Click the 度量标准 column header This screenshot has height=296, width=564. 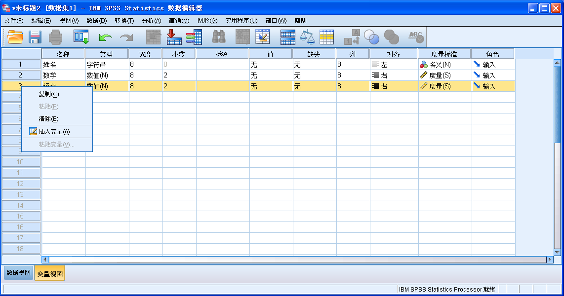pyautogui.click(x=444, y=54)
